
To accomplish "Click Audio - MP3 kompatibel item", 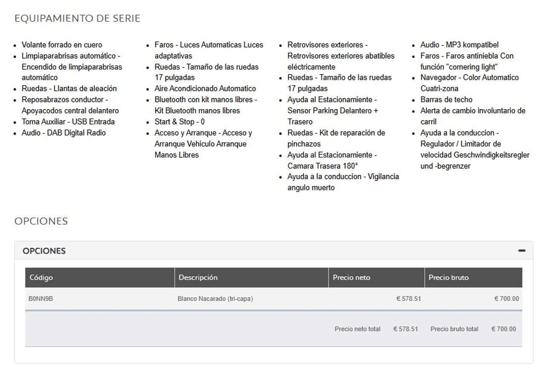I will coord(459,45).
